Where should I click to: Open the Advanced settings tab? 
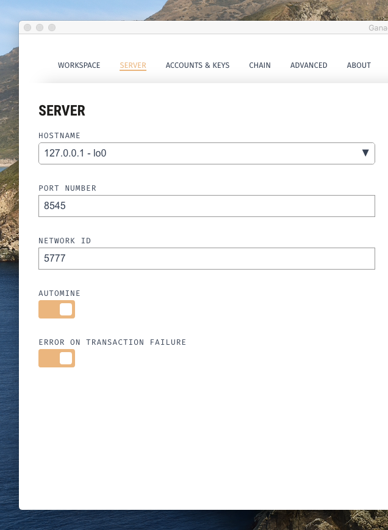pyautogui.click(x=309, y=65)
